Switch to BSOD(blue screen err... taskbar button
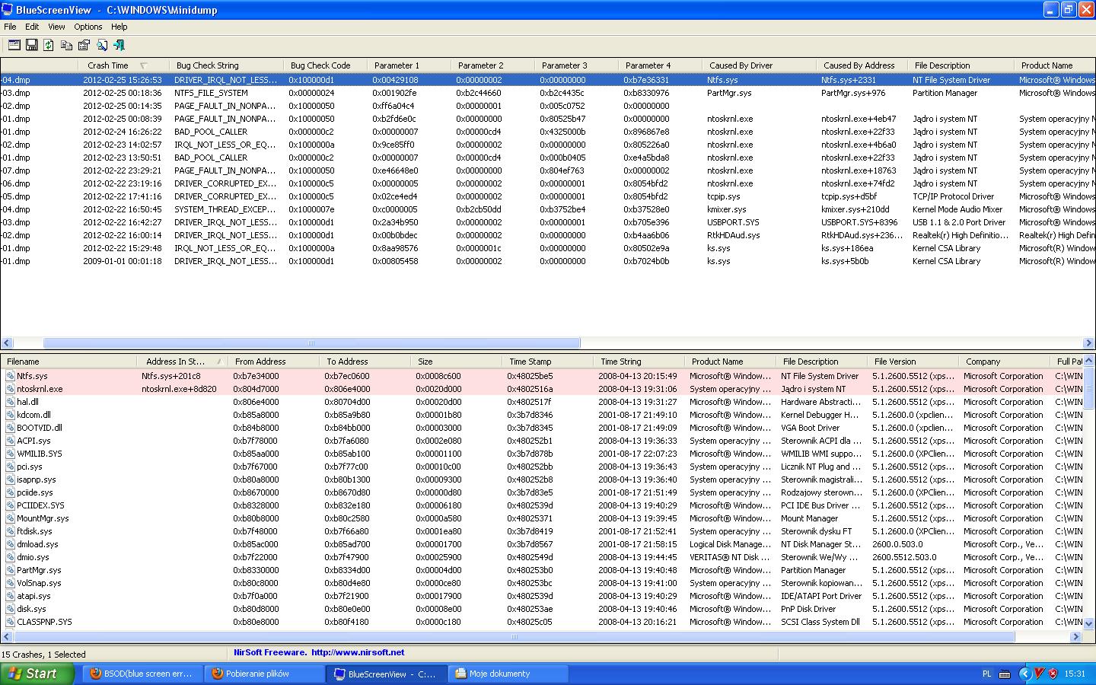1096x685 pixels. coord(143,674)
